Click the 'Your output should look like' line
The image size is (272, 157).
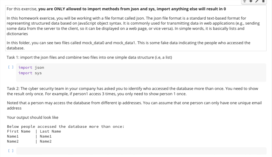[x=33, y=117]
